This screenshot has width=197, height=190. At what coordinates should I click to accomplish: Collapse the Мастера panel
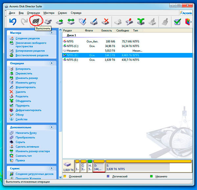tap(51, 33)
